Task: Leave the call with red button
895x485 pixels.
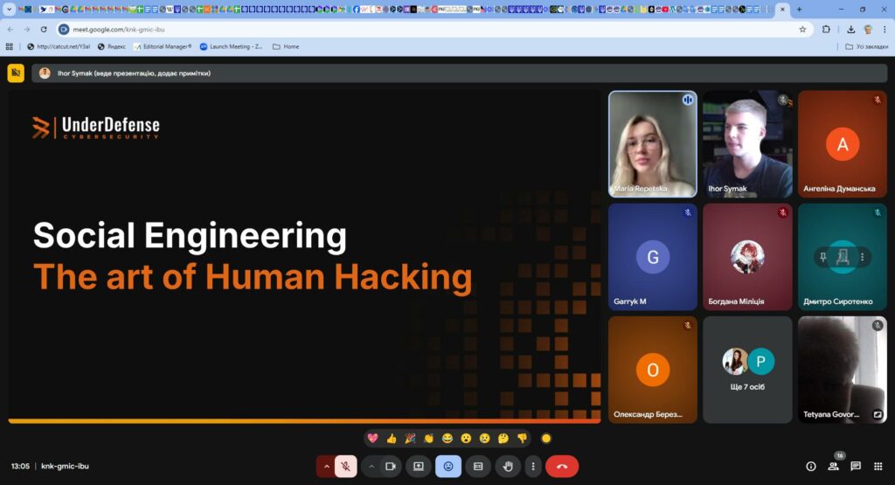Action: click(562, 467)
